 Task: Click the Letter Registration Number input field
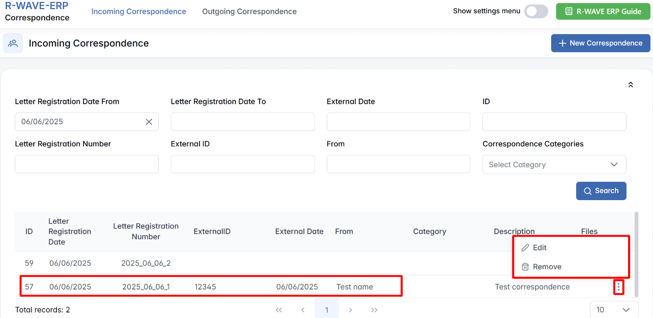(x=87, y=164)
